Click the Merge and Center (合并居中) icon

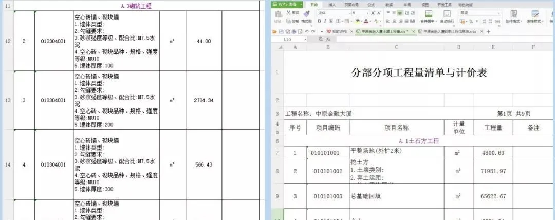tap(429, 14)
